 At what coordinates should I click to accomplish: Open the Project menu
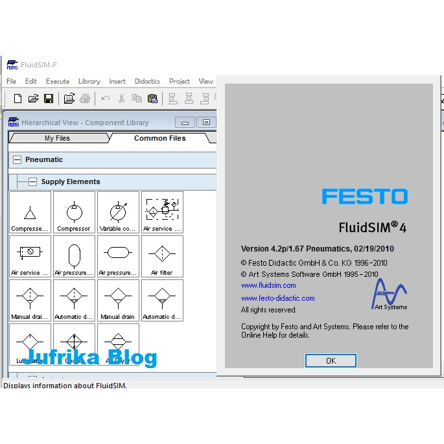click(x=180, y=81)
